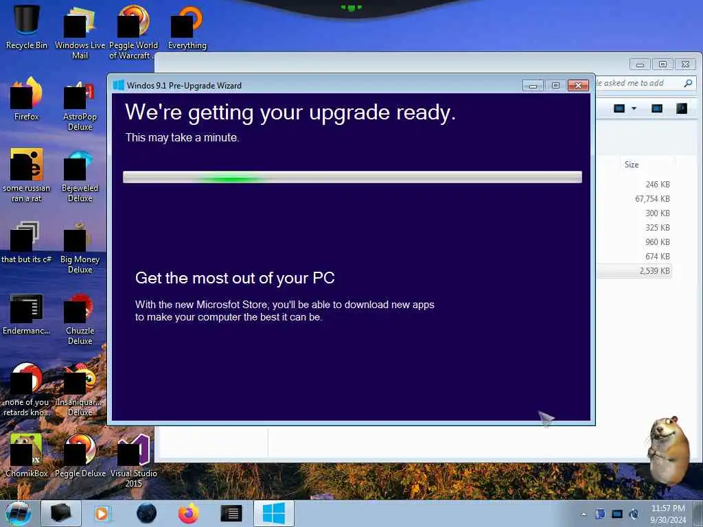Viewport: 703px width, 527px height.
Task: Select 'none of you retards kno...' icon
Action: pos(27,389)
